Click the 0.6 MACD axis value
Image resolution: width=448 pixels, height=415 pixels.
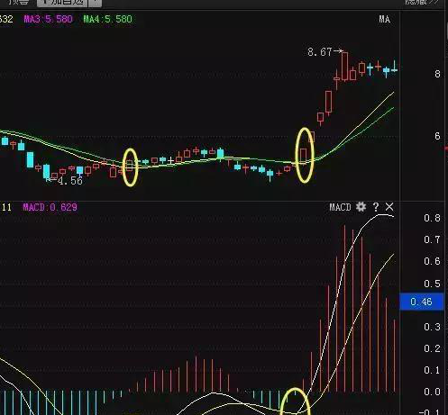point(432,261)
